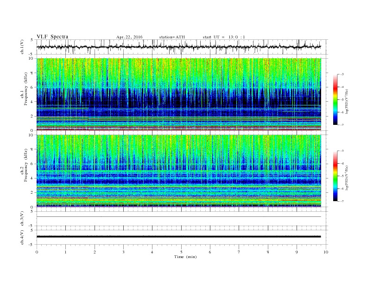Image resolution: width=367 pixels, height=283 pixels.
Task: Click the ch.1 spectrogram color bar
Action: tap(335, 100)
